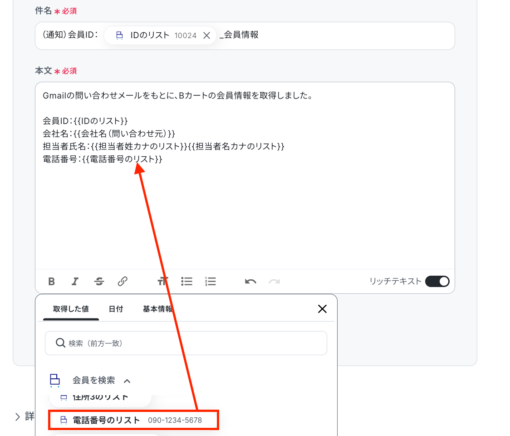
Task: Open the text size heading tool
Action: (x=163, y=282)
